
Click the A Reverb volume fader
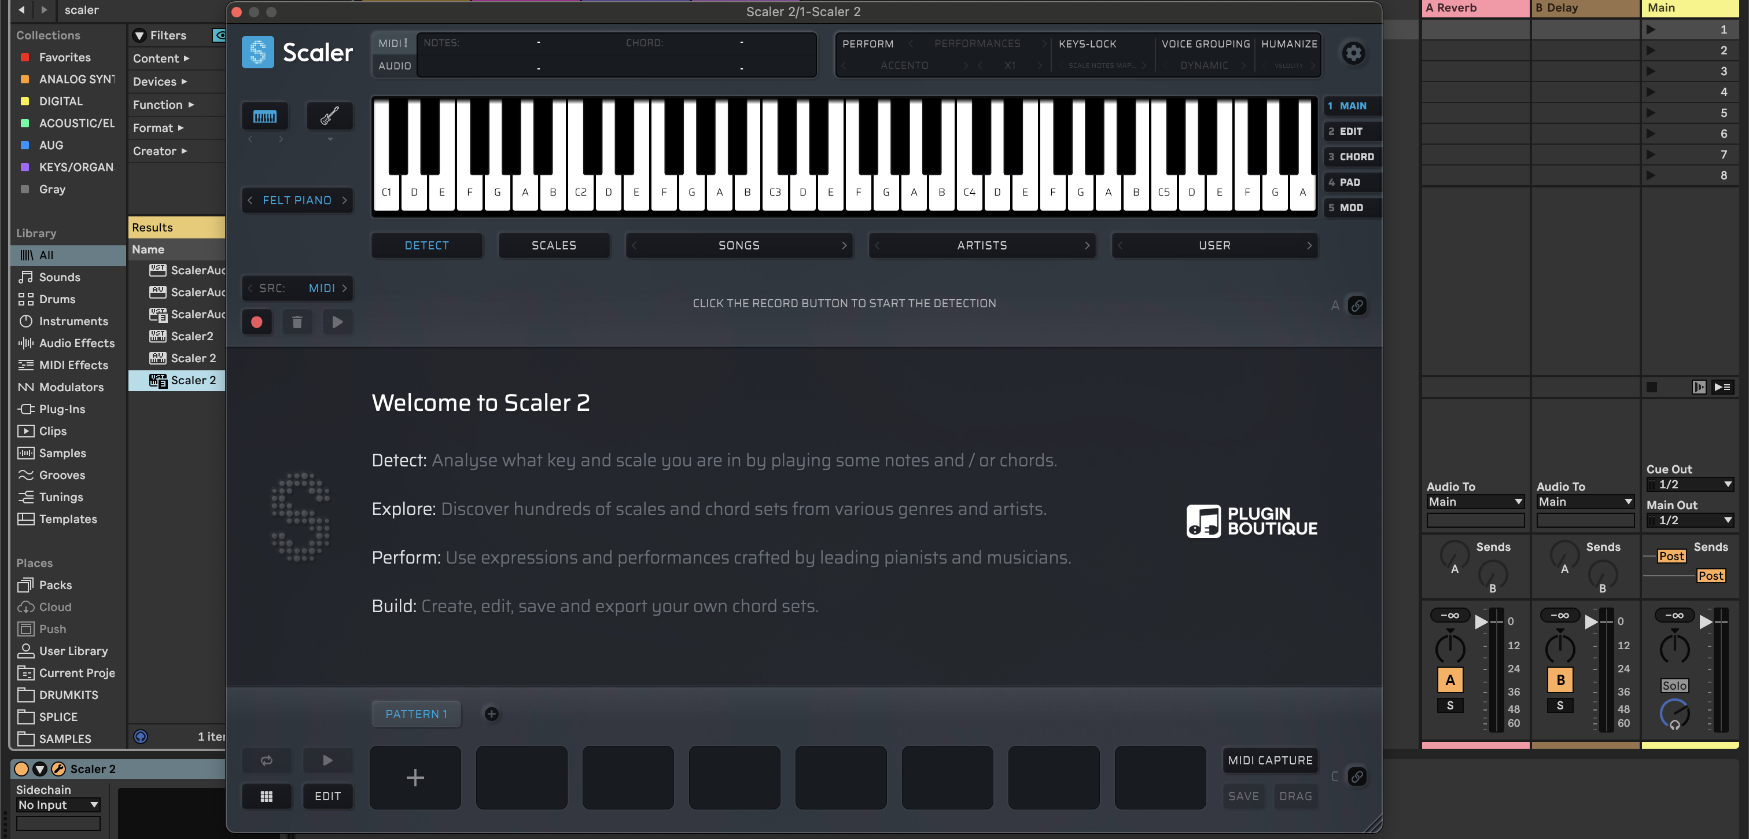coord(1481,622)
